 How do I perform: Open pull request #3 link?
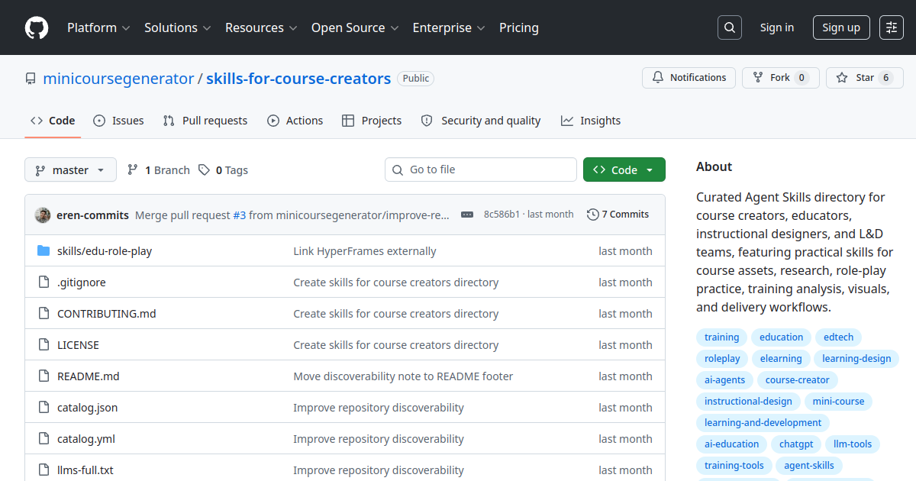240,215
